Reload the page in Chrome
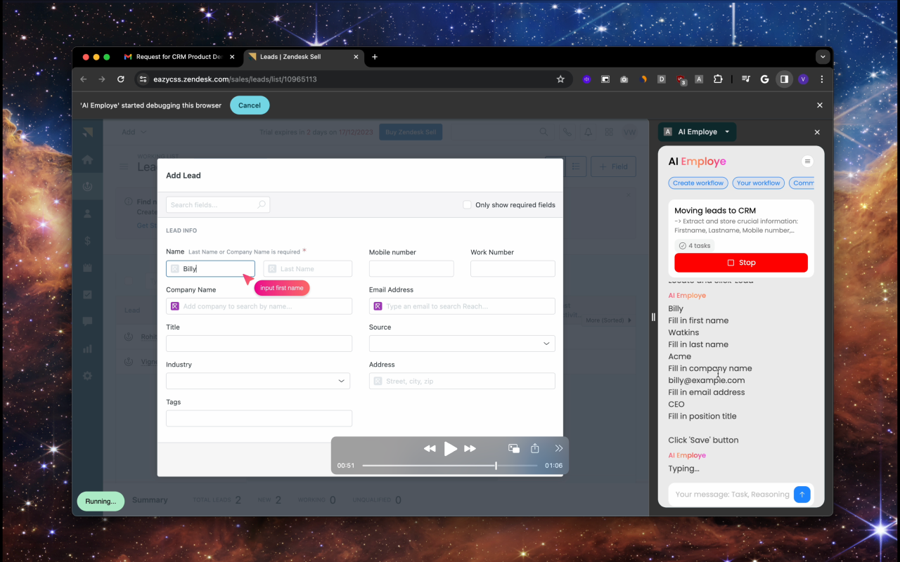 click(x=121, y=79)
